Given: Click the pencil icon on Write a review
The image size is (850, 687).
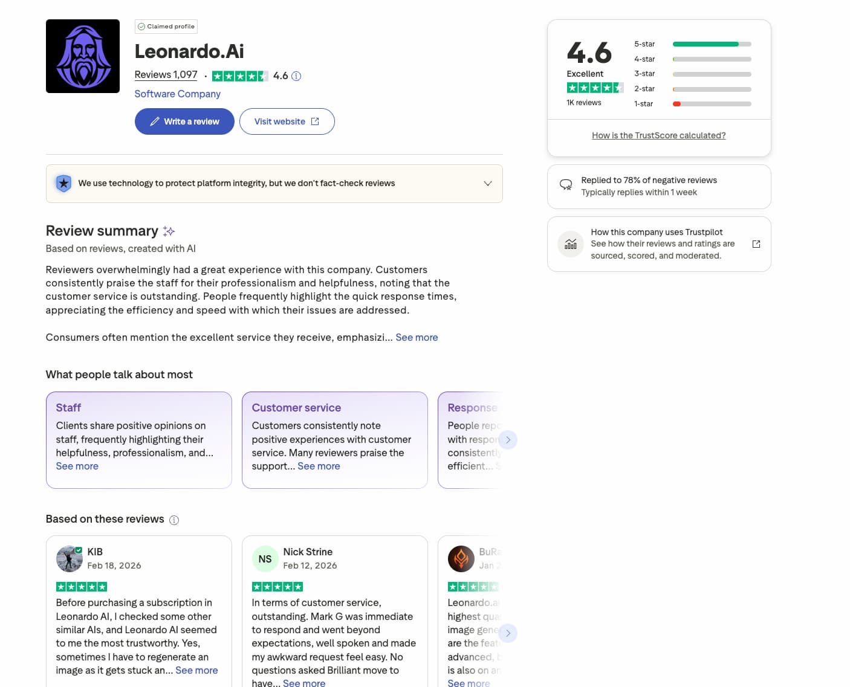Looking at the screenshot, I should tap(155, 121).
